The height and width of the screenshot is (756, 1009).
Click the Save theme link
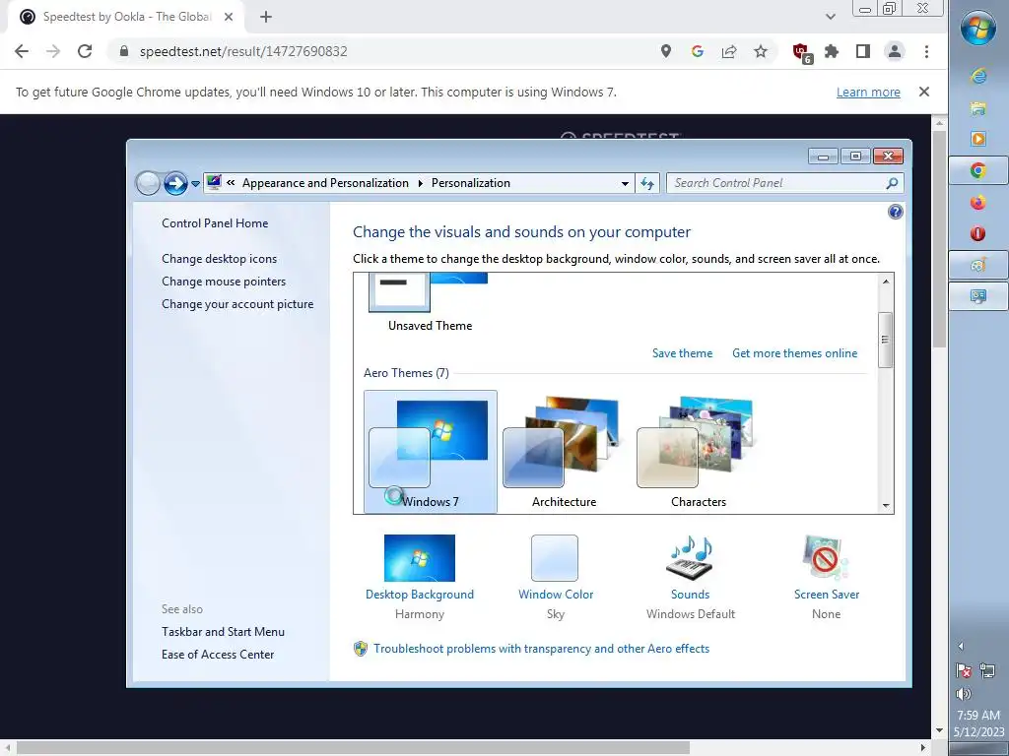[682, 353]
